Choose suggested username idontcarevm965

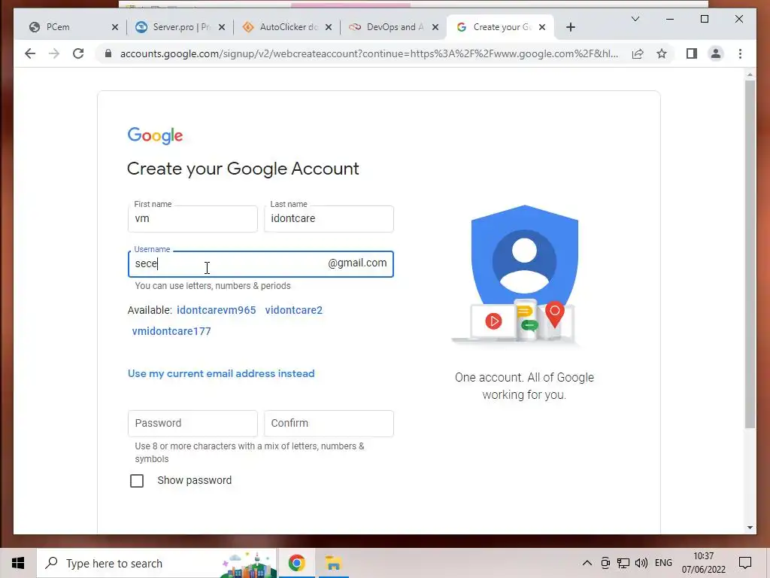(216, 310)
